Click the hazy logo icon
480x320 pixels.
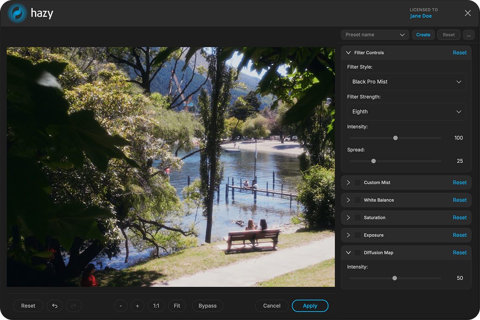pos(18,13)
